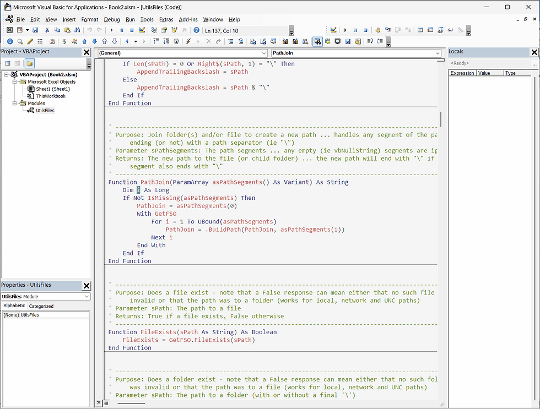
Task: Open the Insert object dropdown arrow in toolbar
Action: pyautogui.click(x=27, y=30)
